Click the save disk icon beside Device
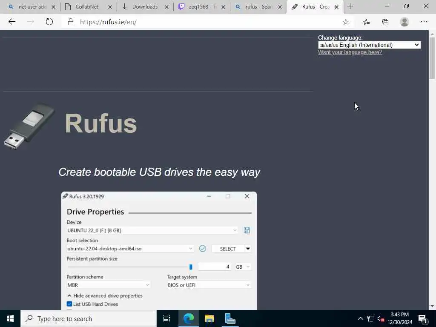Screen dimensions: 436x327 [247, 230]
